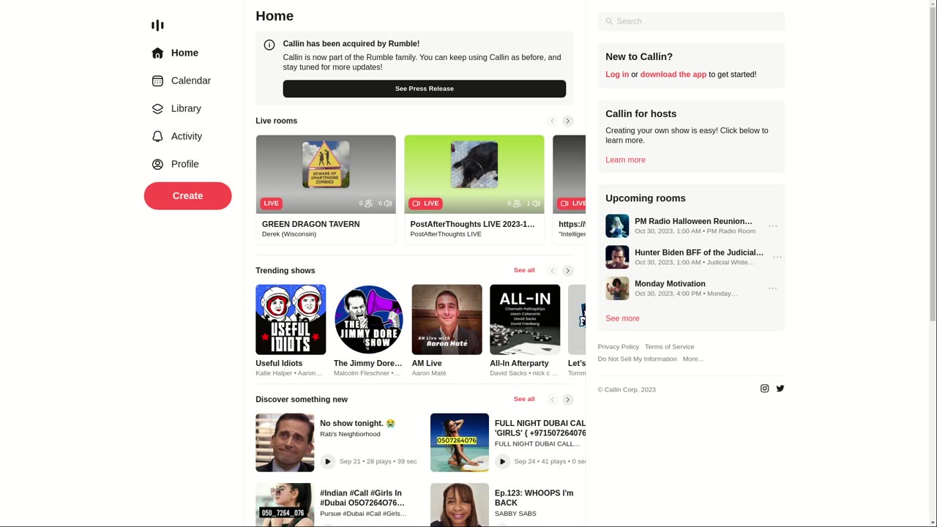Click PM Radio Halloween Reunion room avatar
The height and width of the screenshot is (527, 937).
pyautogui.click(x=617, y=226)
